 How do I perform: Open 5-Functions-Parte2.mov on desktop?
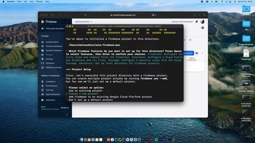point(246,116)
